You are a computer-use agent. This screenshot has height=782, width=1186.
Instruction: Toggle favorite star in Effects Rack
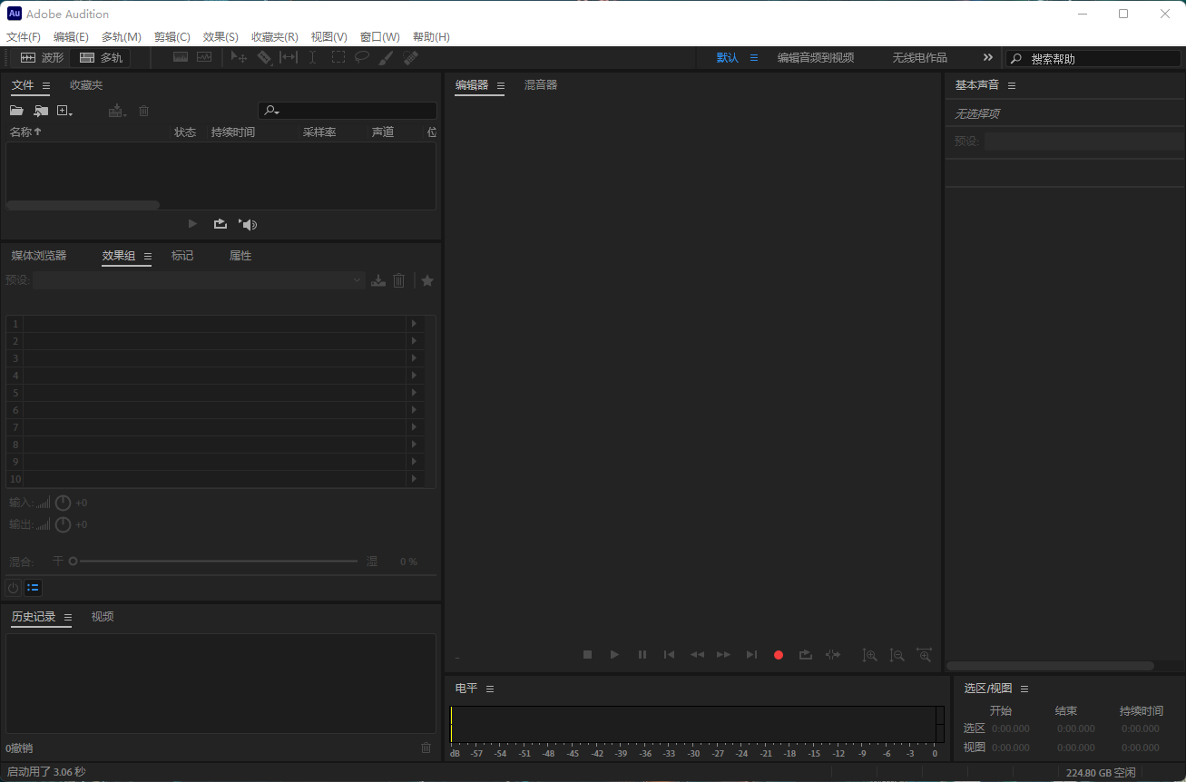pyautogui.click(x=427, y=280)
